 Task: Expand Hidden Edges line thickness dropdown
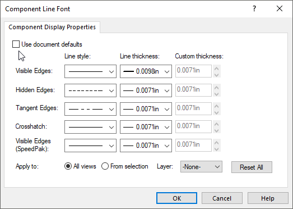pos(146,90)
